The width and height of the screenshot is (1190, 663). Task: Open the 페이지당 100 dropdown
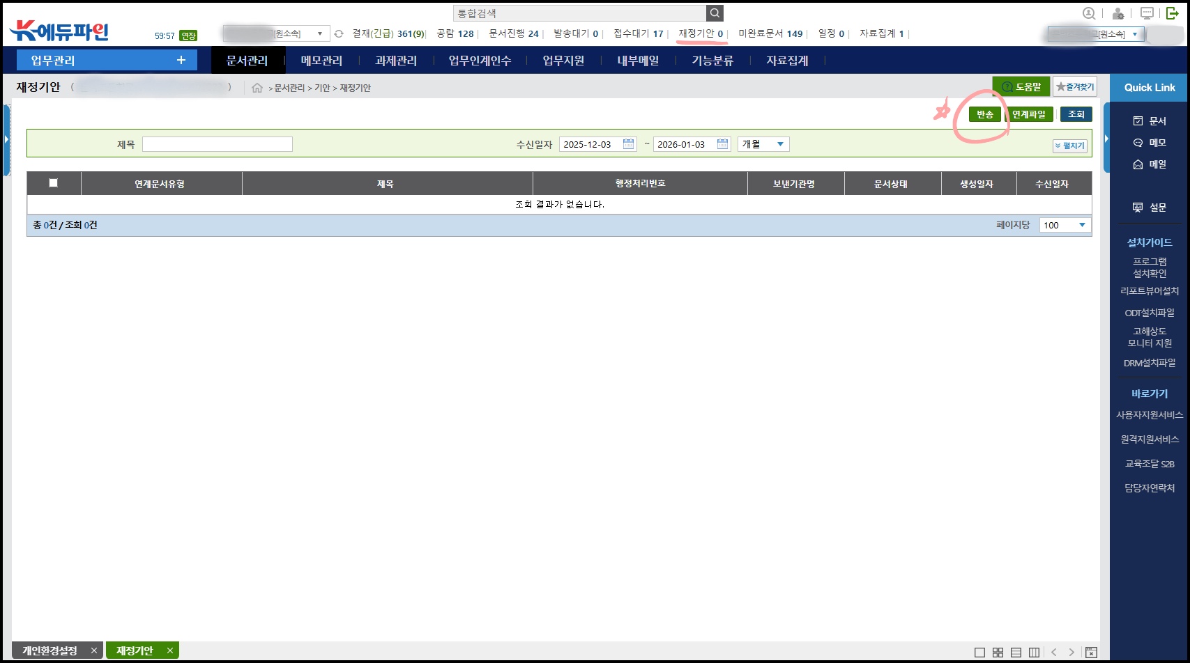click(x=1065, y=225)
